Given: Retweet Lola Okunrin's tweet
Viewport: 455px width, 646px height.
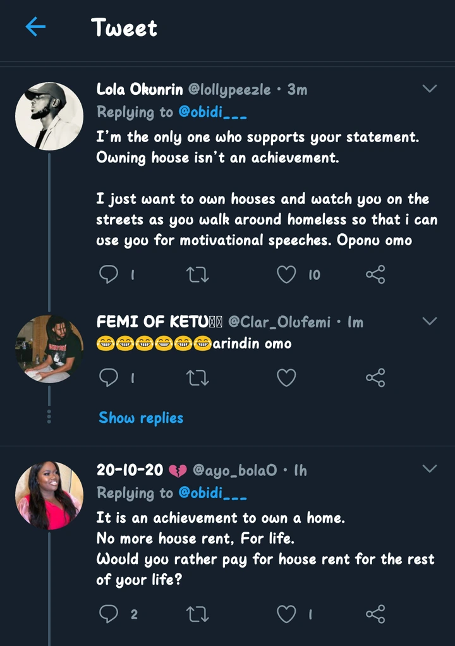Looking at the screenshot, I should point(198,274).
